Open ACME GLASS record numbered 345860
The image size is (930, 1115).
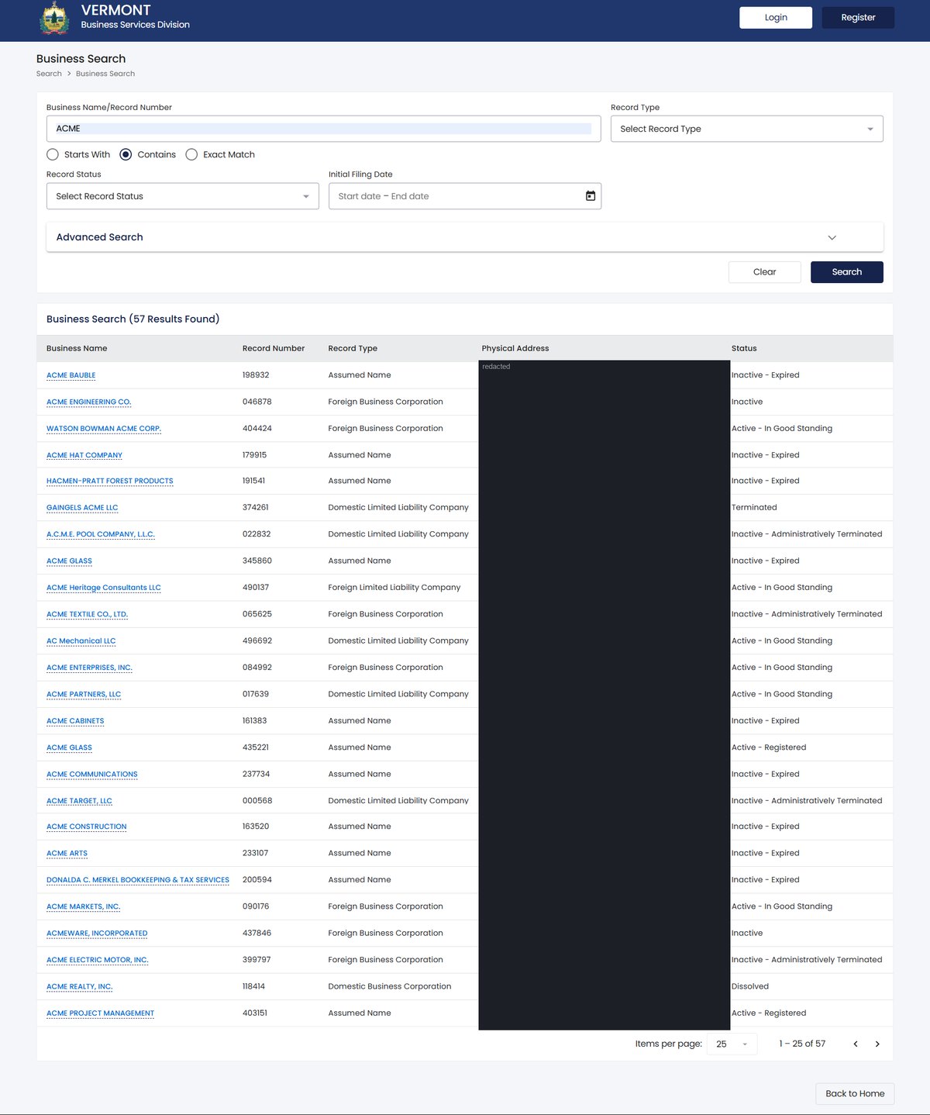[x=69, y=561]
